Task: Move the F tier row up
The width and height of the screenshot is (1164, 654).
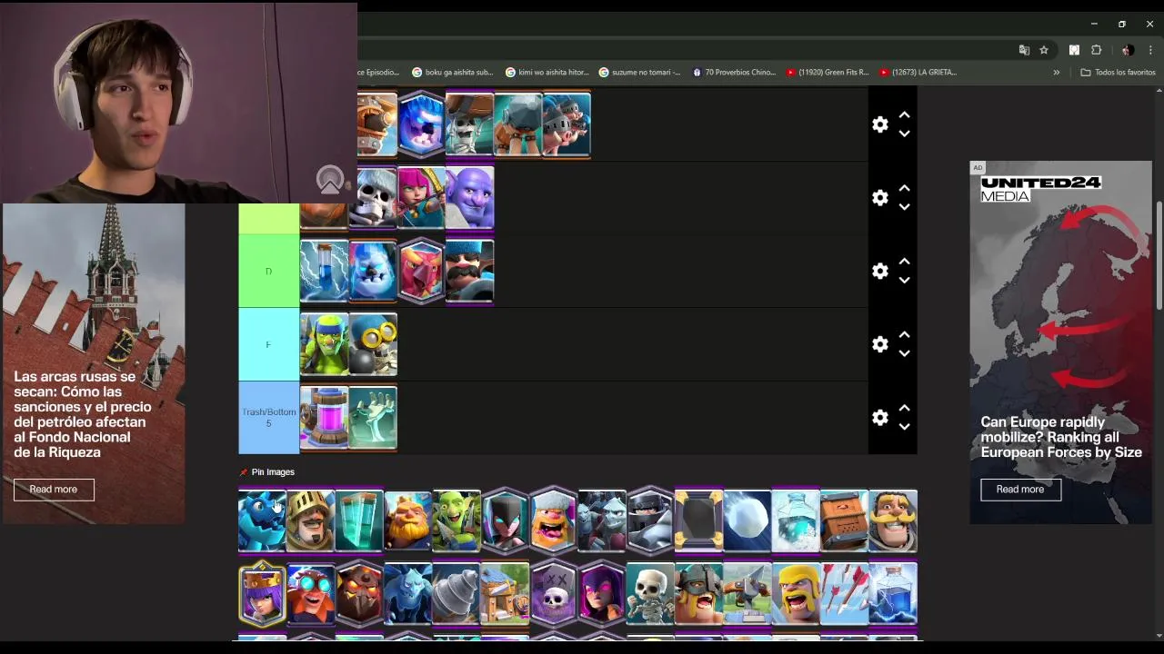Action: coord(904,335)
